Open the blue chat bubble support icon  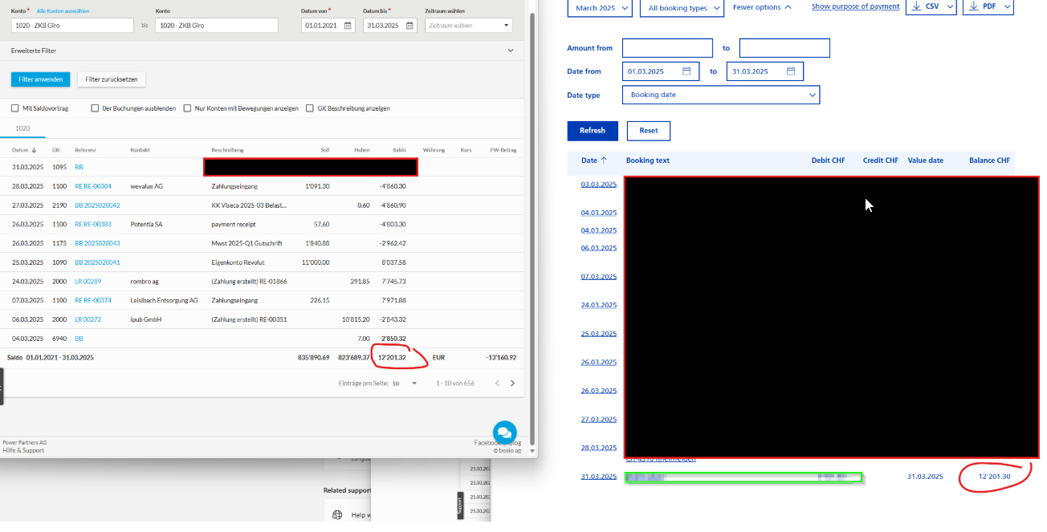point(504,432)
